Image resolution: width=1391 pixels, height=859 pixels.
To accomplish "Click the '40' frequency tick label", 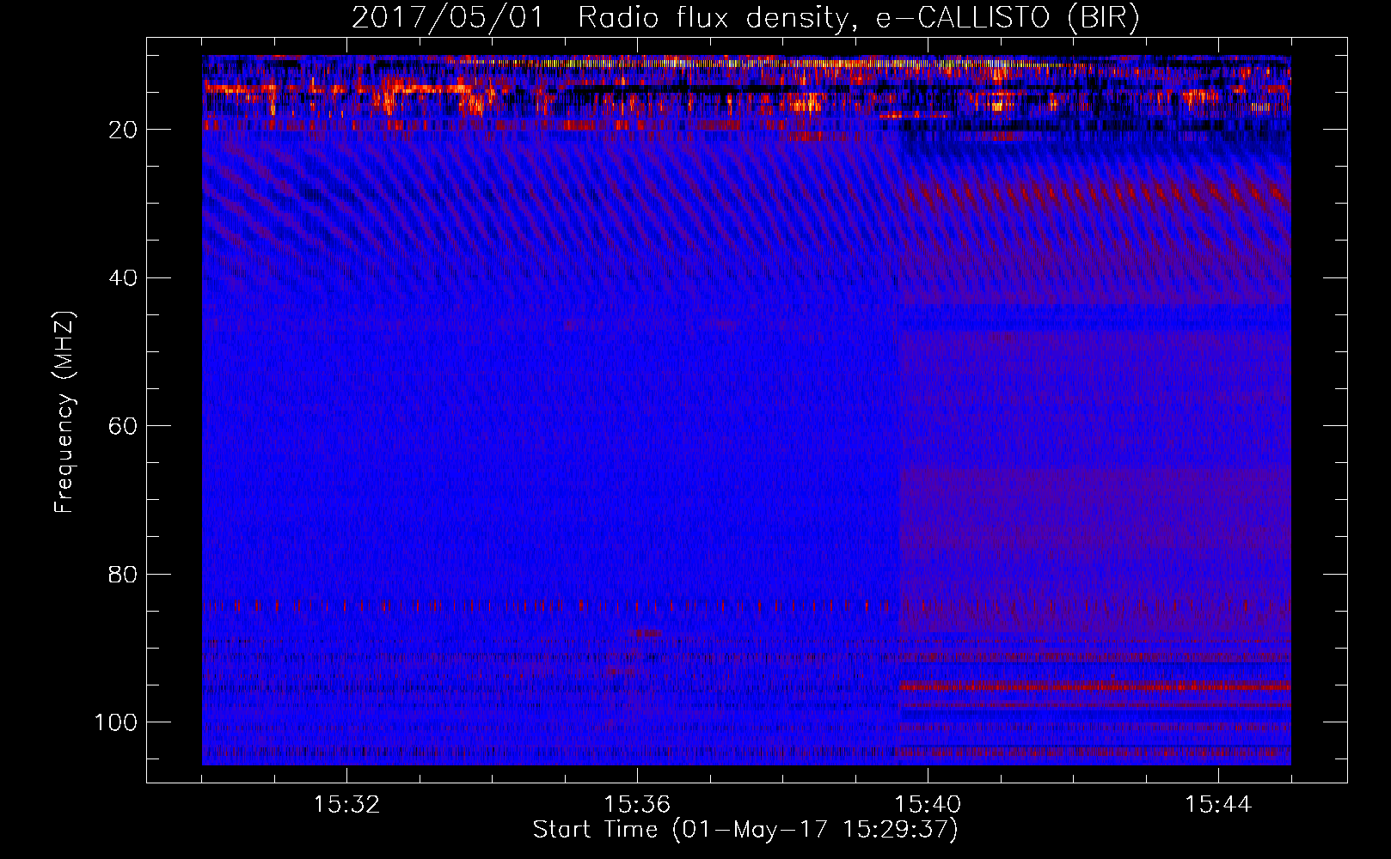I will [x=124, y=278].
